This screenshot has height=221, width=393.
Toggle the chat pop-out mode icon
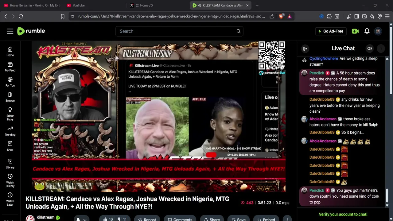tap(369, 48)
